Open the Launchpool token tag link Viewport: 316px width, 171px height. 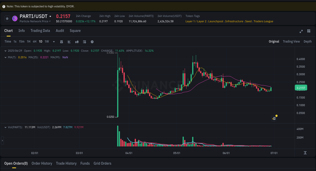[216, 21]
